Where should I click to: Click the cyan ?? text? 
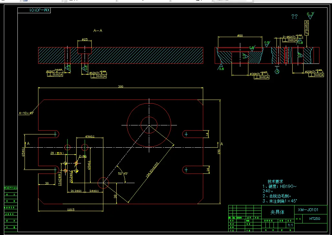(x=295, y=16)
